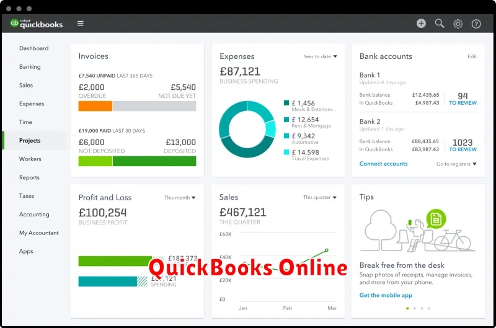
Task: Select the first Tips carousel dot
Action: (407, 308)
